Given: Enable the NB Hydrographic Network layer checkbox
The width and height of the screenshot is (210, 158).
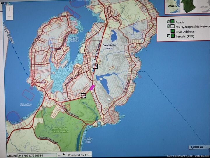Looking at the screenshot, I should coord(172,26).
